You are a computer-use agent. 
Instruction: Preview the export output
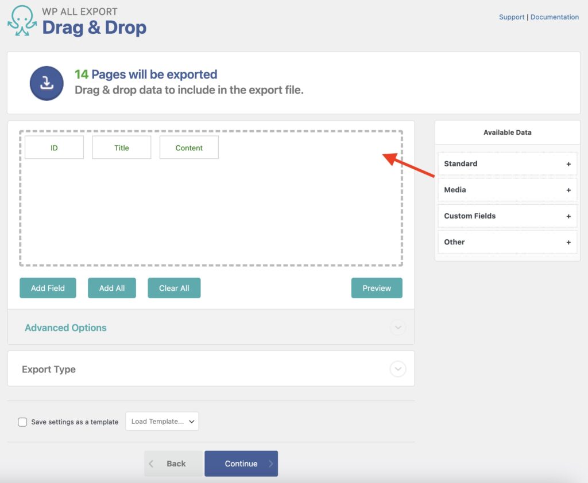coord(377,288)
